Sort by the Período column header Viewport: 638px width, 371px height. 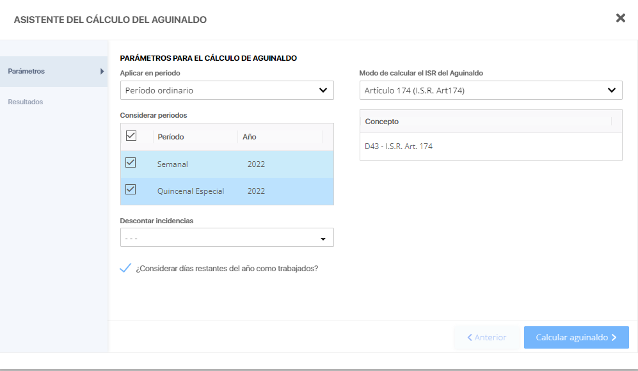(171, 137)
